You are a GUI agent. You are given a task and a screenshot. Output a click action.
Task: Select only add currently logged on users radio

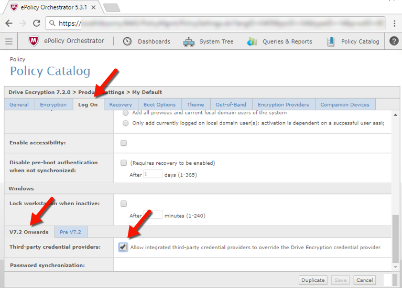pos(125,123)
